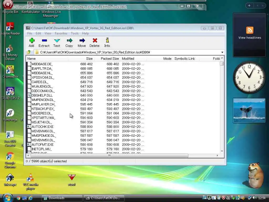The height and width of the screenshot is (202, 269).
Task: Open the Big Money Deluxe desktop icon
Action: [x=10, y=52]
